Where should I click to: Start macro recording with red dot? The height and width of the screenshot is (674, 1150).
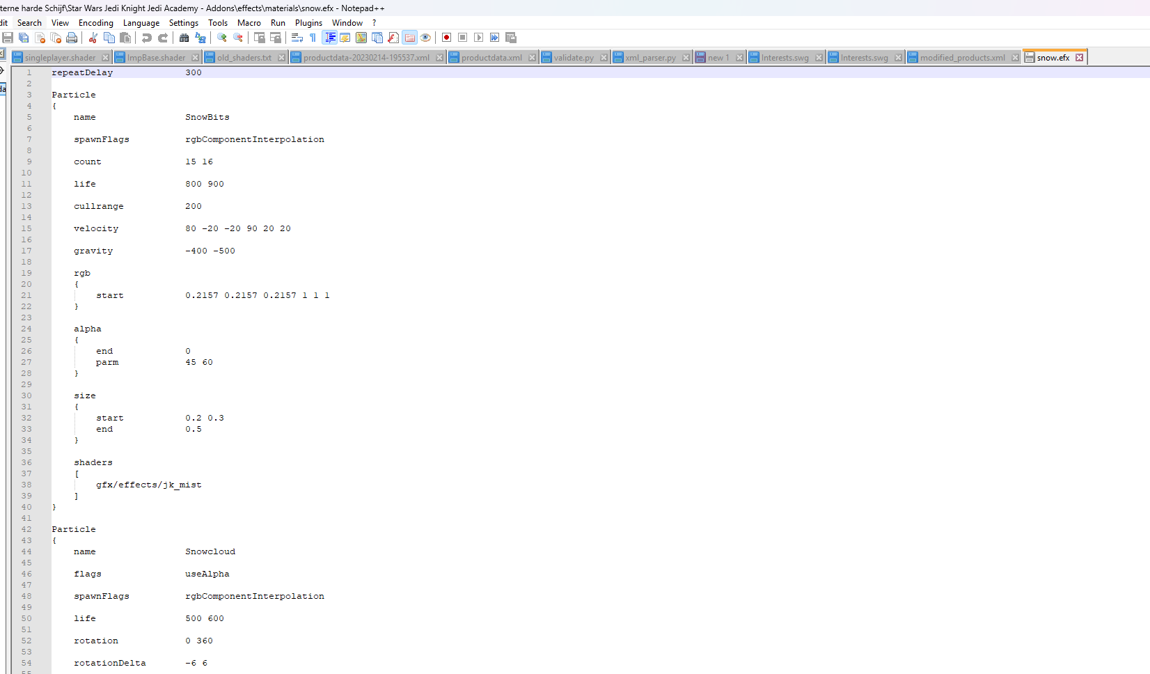pos(446,38)
